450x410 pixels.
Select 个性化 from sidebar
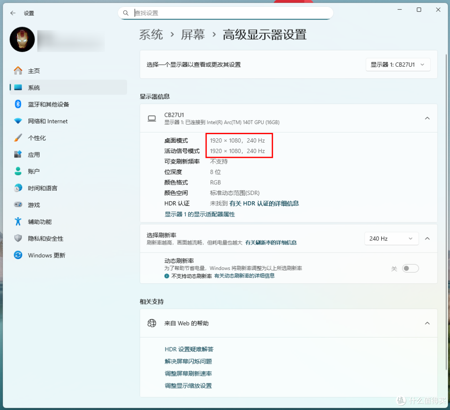click(68, 138)
